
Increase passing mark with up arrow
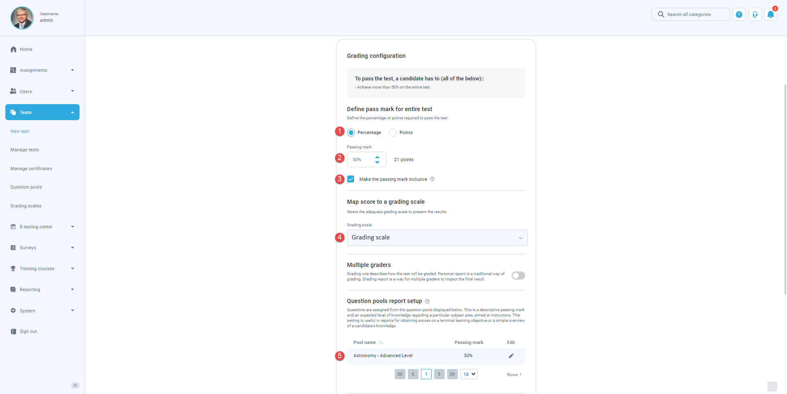(x=377, y=157)
